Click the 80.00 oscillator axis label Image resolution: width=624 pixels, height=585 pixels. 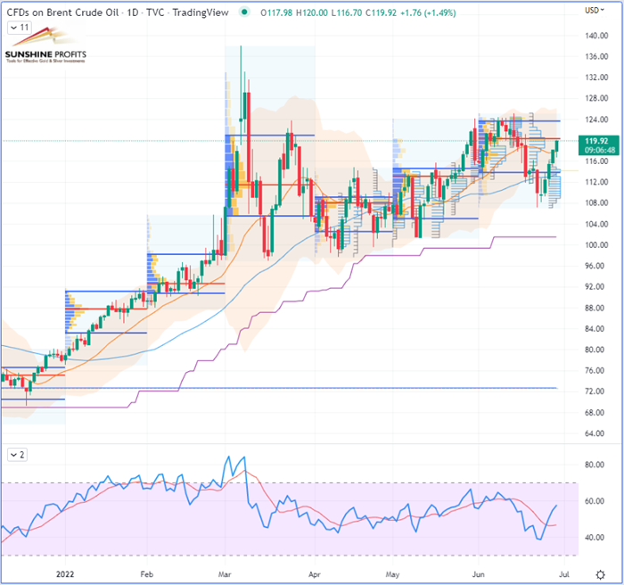pyautogui.click(x=595, y=465)
